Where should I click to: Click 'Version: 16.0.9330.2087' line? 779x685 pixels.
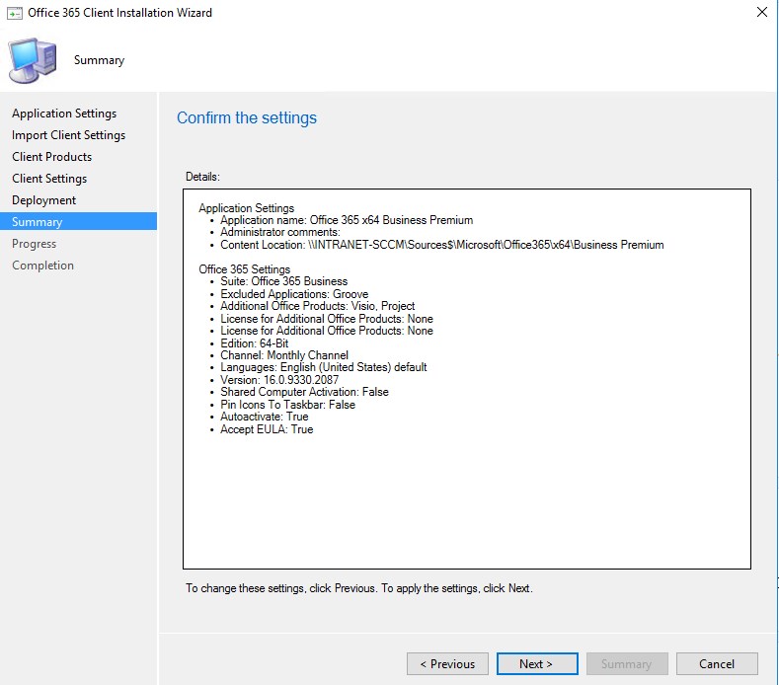279,380
